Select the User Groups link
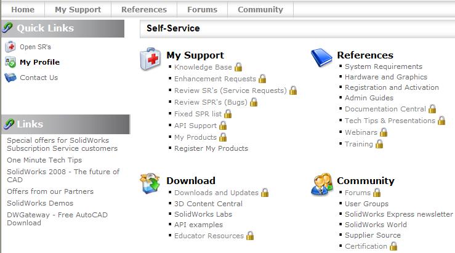Image resolution: width=455 pixels, height=253 pixels. coord(366,204)
